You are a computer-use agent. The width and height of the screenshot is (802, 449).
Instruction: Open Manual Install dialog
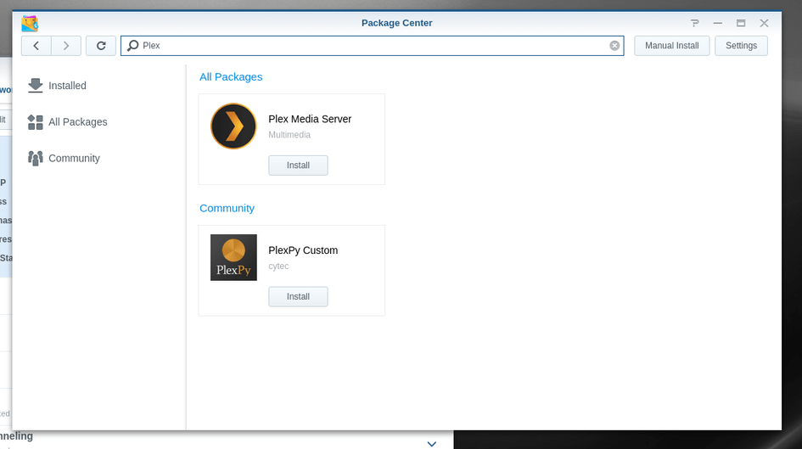(671, 46)
